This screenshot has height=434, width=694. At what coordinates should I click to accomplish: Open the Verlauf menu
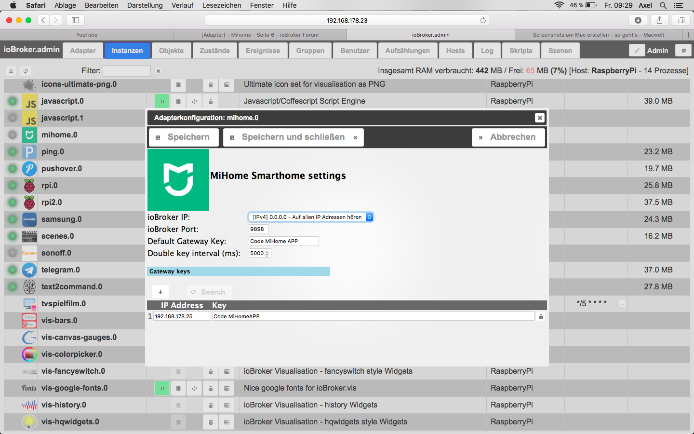(183, 5)
